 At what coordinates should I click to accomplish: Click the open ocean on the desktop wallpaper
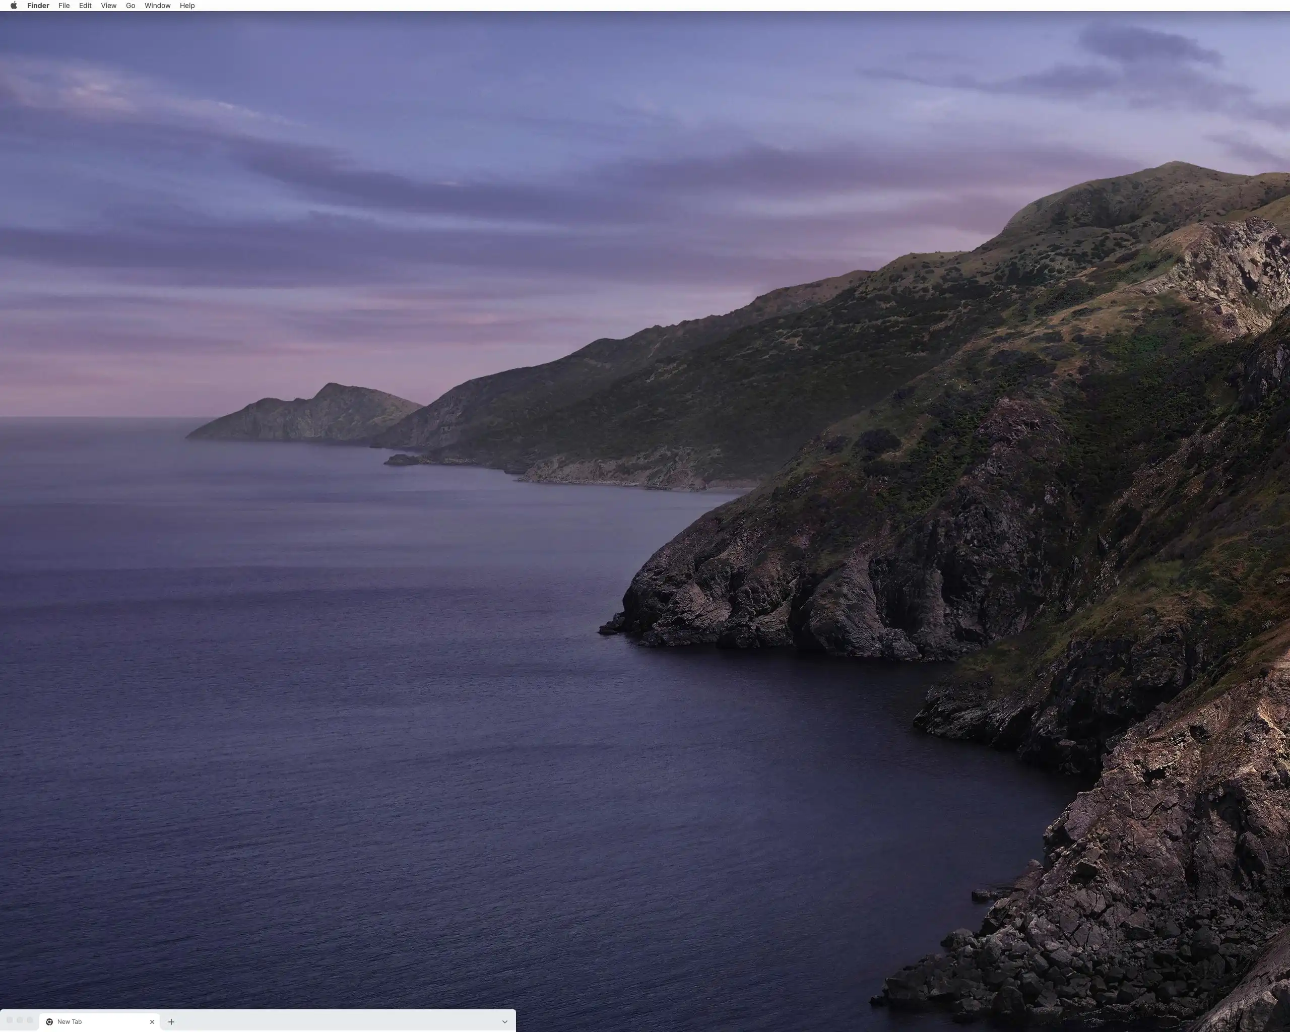click(x=299, y=718)
